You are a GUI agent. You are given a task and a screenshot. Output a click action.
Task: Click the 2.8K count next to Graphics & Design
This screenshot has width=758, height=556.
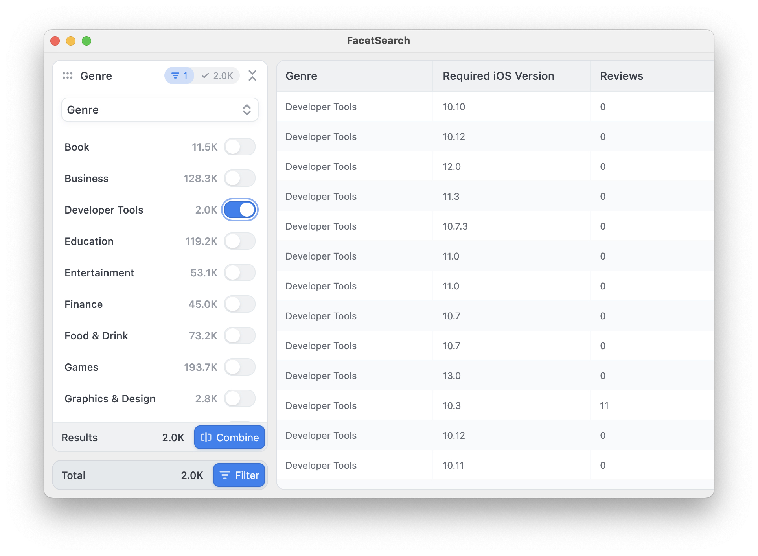pyautogui.click(x=206, y=399)
